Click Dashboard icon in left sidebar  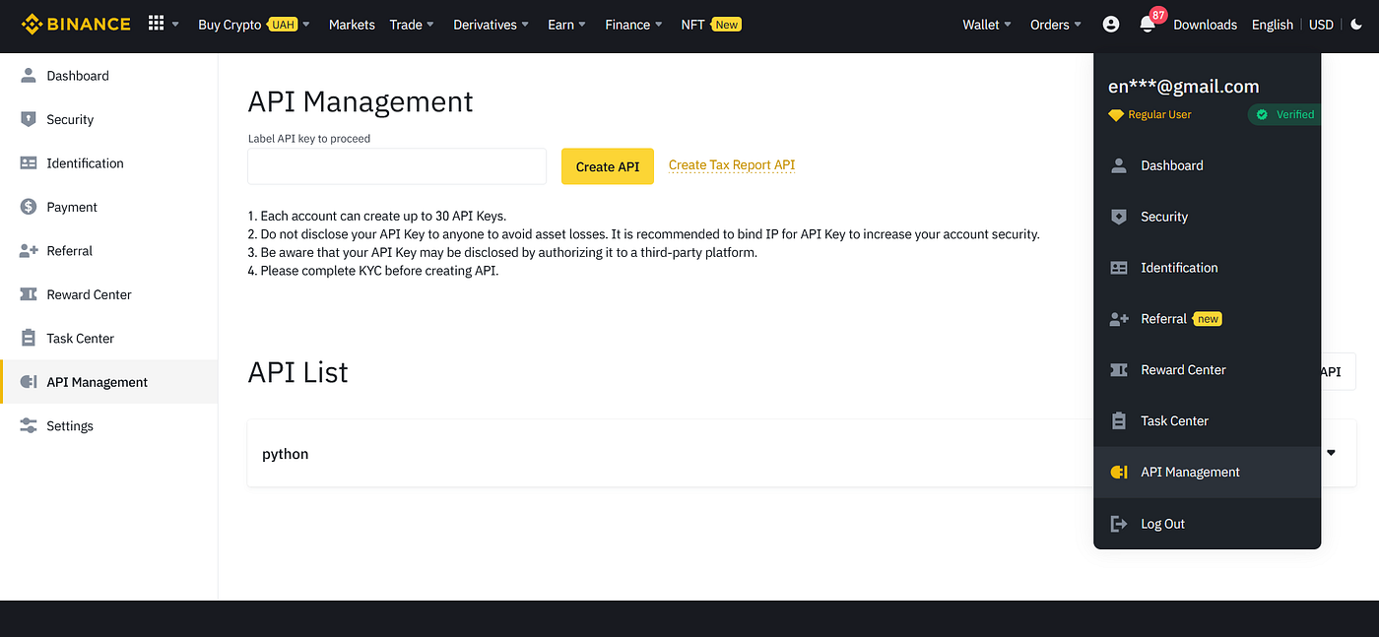29,76
